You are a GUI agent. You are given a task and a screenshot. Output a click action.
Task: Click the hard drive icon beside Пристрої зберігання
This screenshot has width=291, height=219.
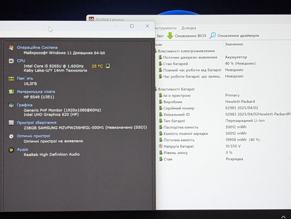tap(11, 123)
